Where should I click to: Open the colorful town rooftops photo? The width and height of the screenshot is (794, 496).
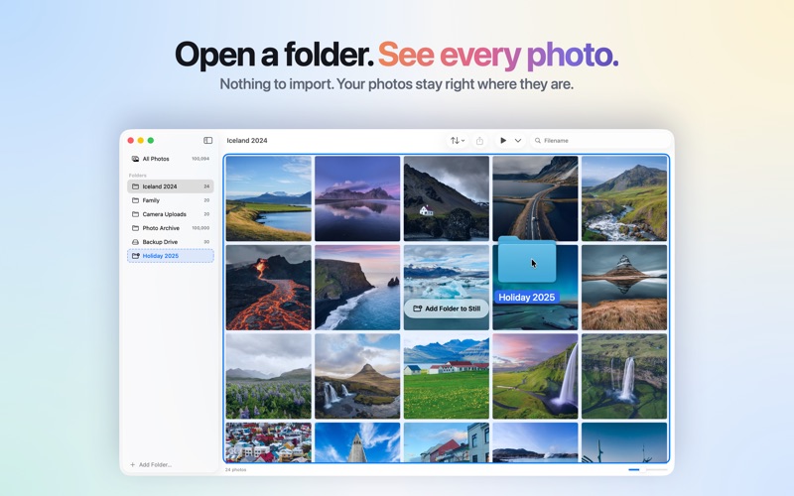click(268, 442)
